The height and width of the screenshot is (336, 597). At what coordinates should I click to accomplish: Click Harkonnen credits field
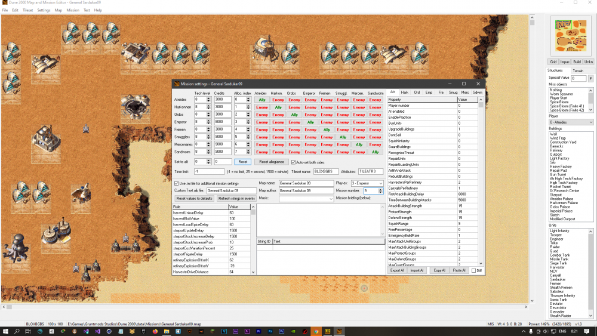click(x=222, y=107)
